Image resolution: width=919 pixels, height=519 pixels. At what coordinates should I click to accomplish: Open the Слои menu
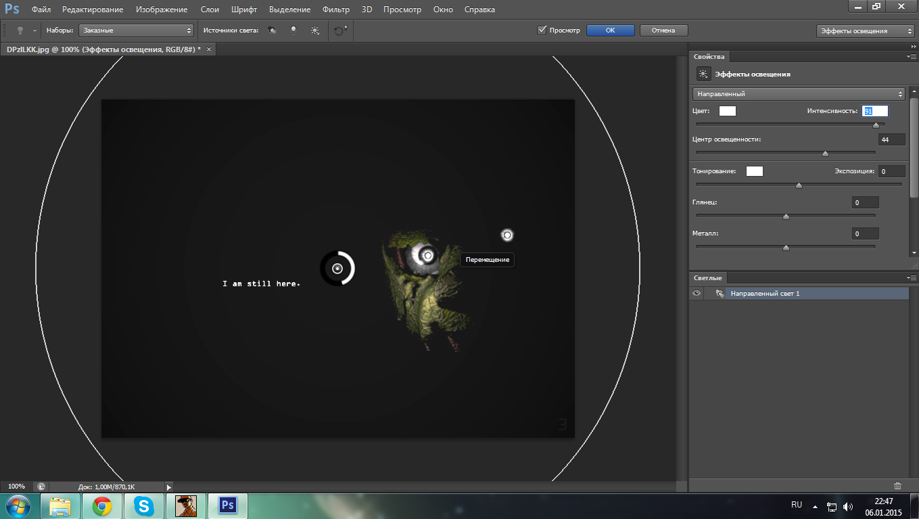tap(210, 9)
